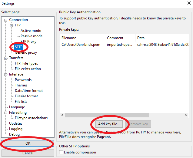This screenshot has width=193, height=158.
Task: Open the Themes page
Action: [x=21, y=85]
